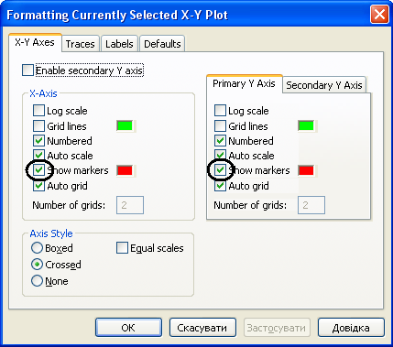Enable X-Axis Grid lines
393x347 pixels.
pyautogui.click(x=38, y=125)
